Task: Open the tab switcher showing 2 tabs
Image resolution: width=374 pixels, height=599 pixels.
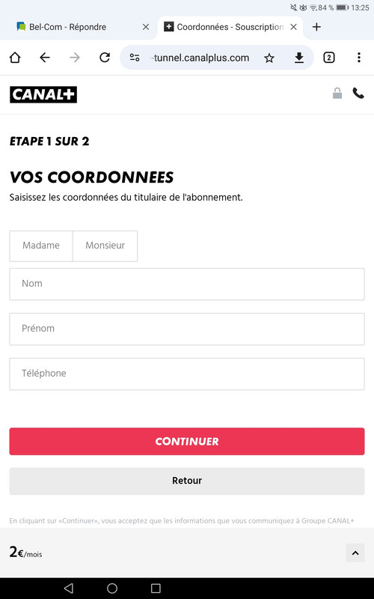Action: (x=329, y=58)
